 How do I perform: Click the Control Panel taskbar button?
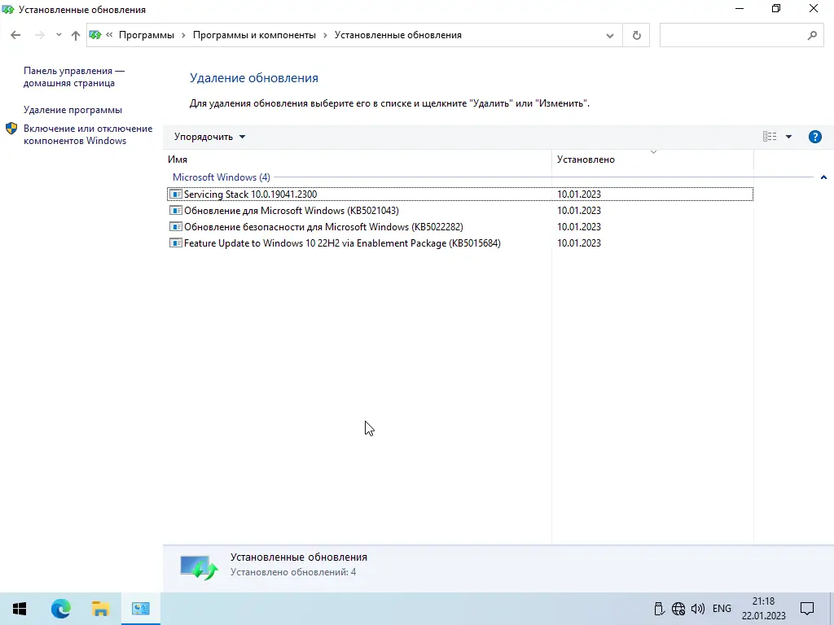tap(141, 609)
